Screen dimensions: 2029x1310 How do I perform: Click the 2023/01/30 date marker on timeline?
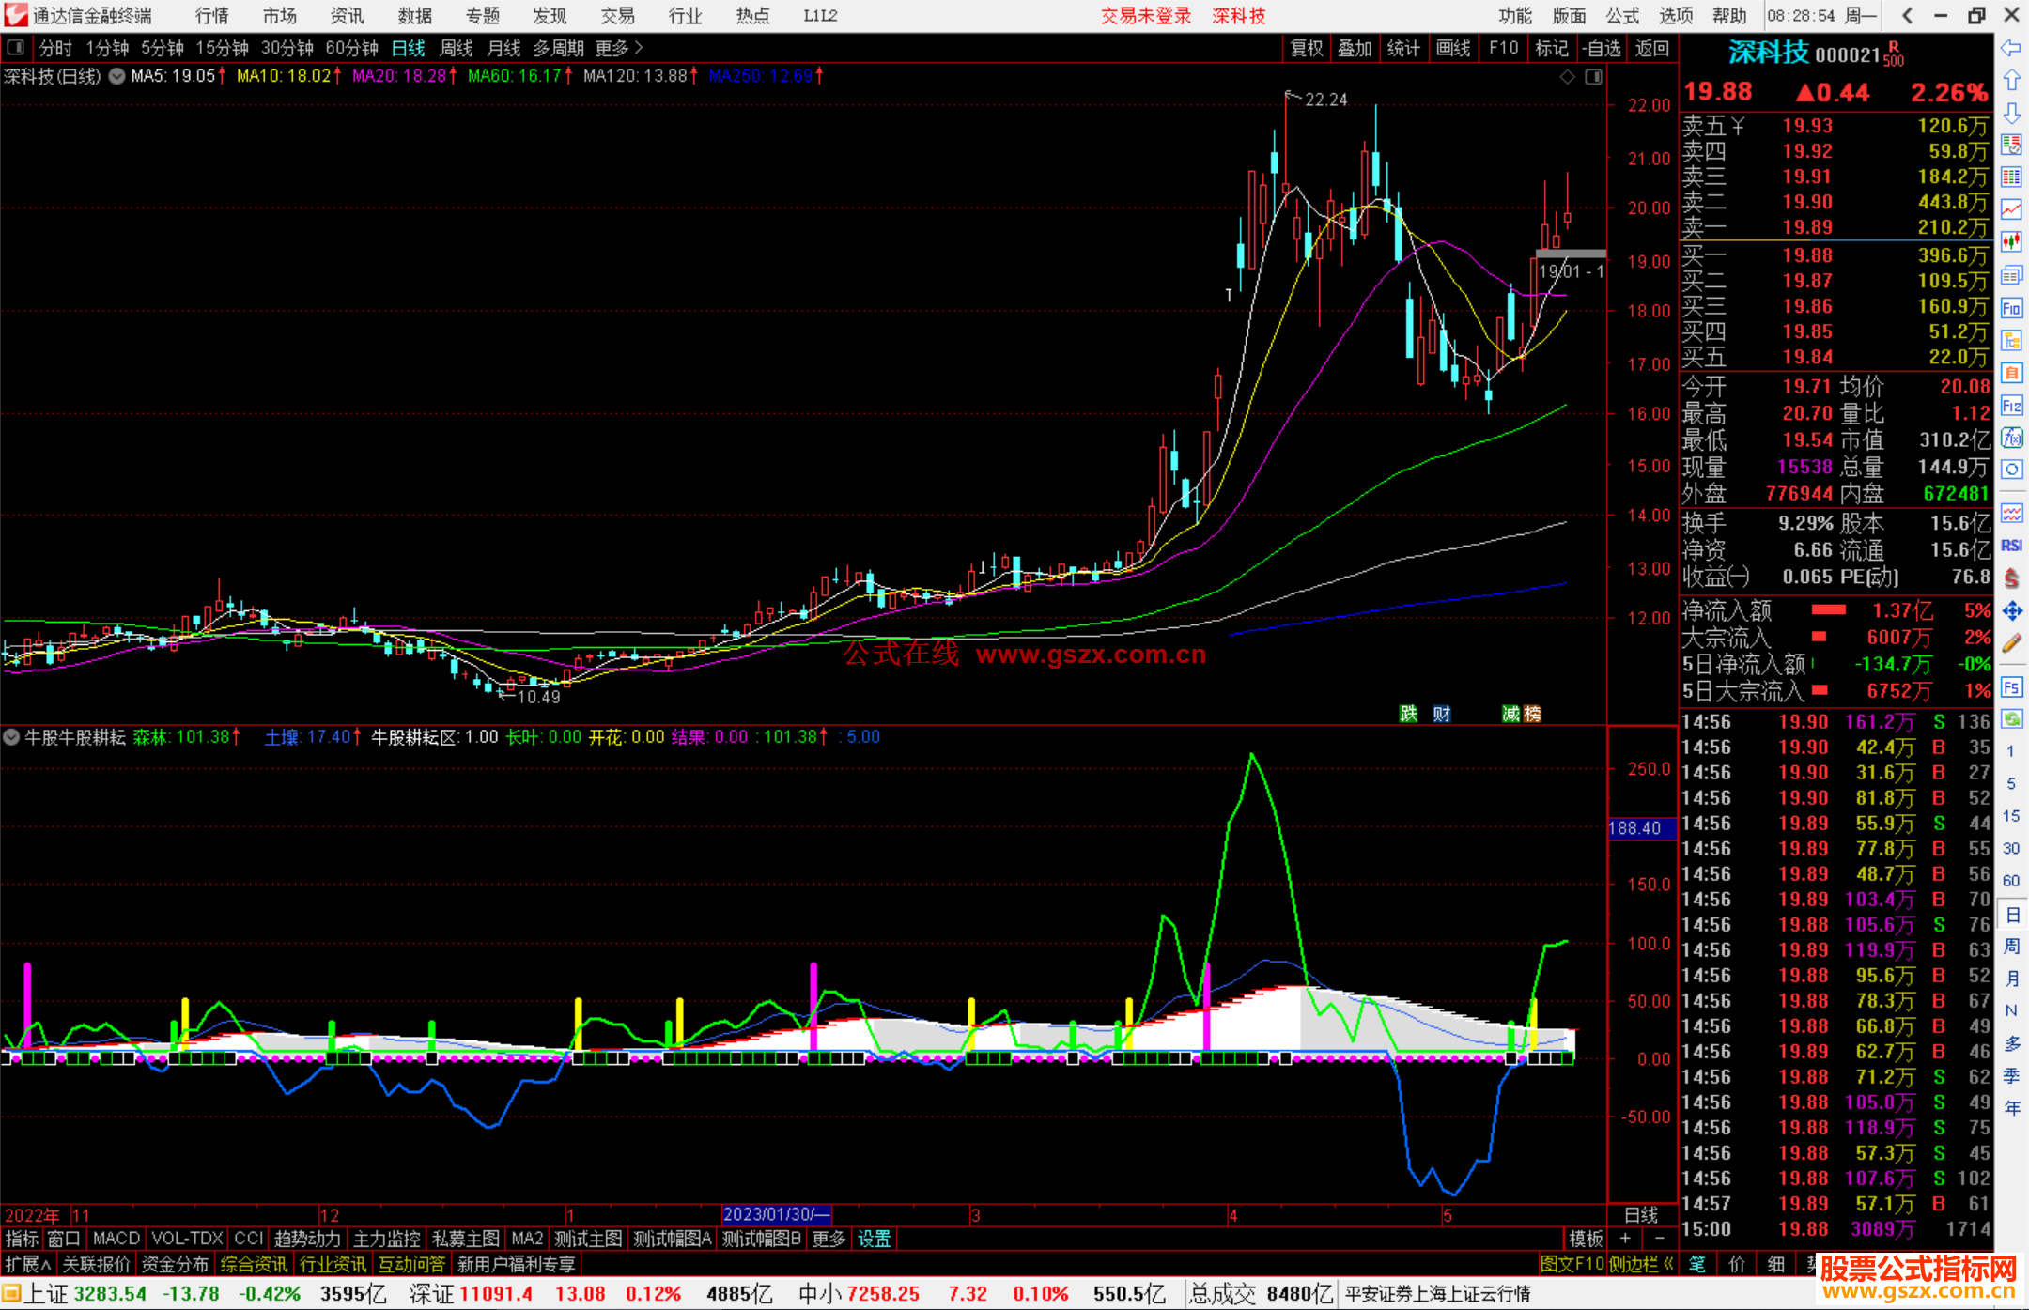(776, 1214)
